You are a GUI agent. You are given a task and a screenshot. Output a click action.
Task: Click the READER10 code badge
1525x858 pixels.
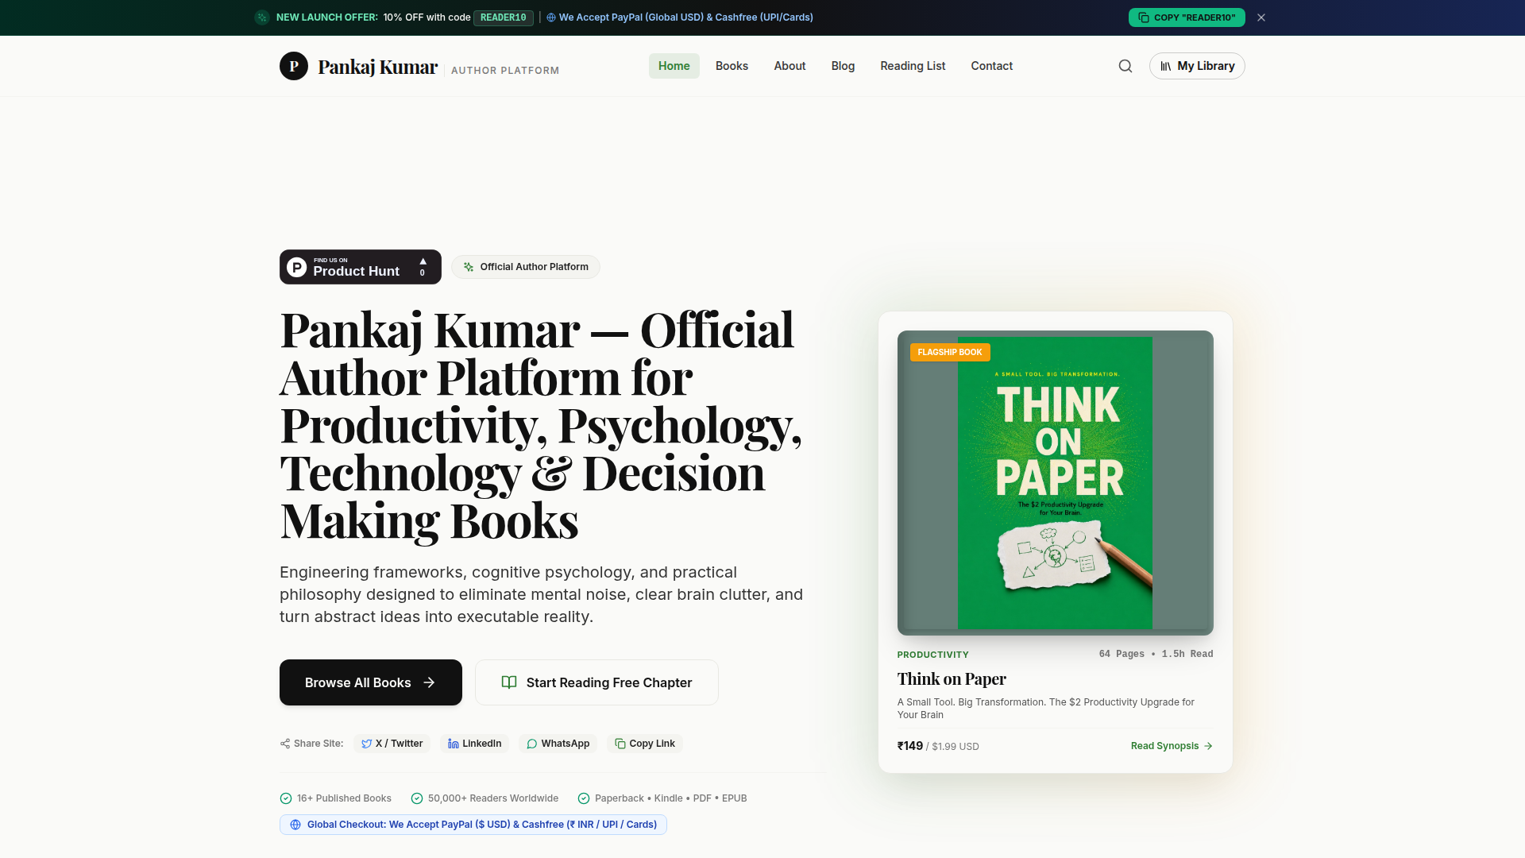504,17
